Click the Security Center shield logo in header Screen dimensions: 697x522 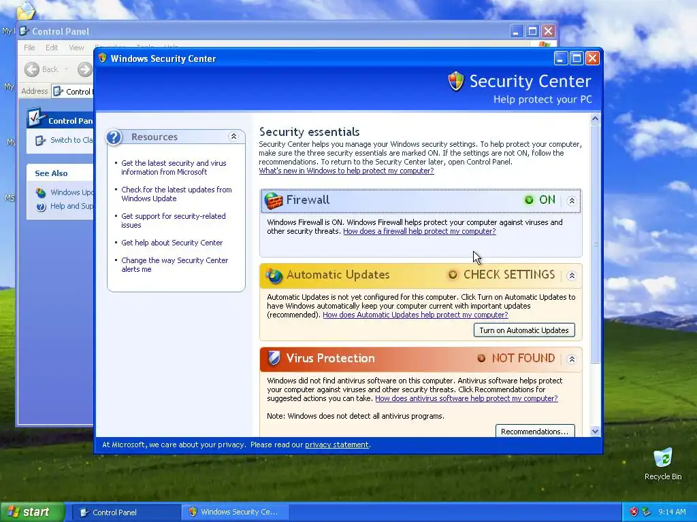[456, 82]
